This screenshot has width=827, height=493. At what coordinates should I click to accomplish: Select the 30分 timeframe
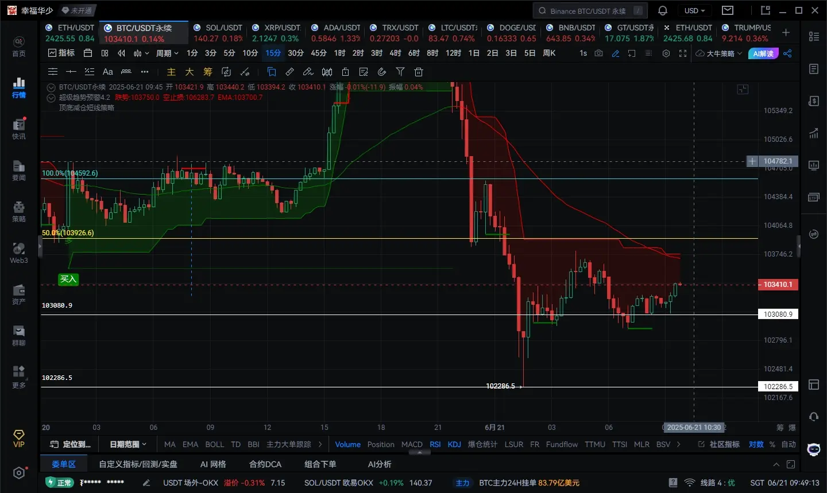(x=296, y=53)
